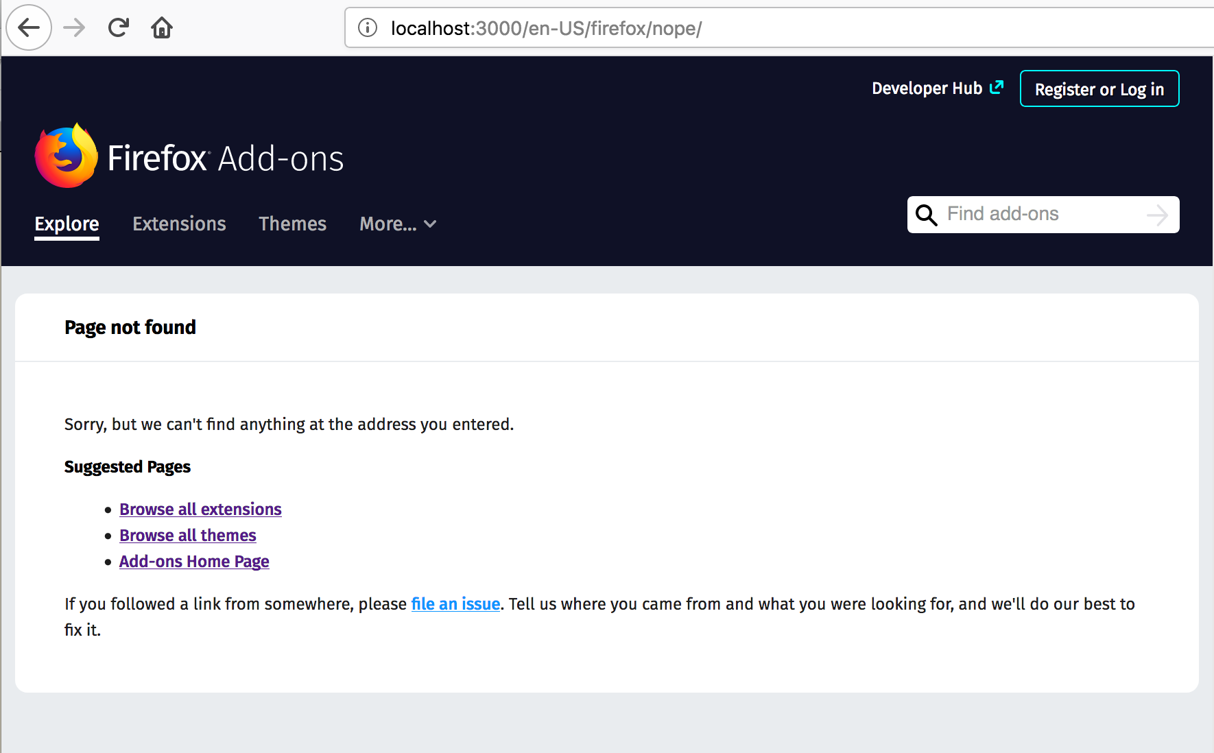This screenshot has width=1214, height=753.
Task: Expand the More... dropdown chevron
Action: [430, 224]
